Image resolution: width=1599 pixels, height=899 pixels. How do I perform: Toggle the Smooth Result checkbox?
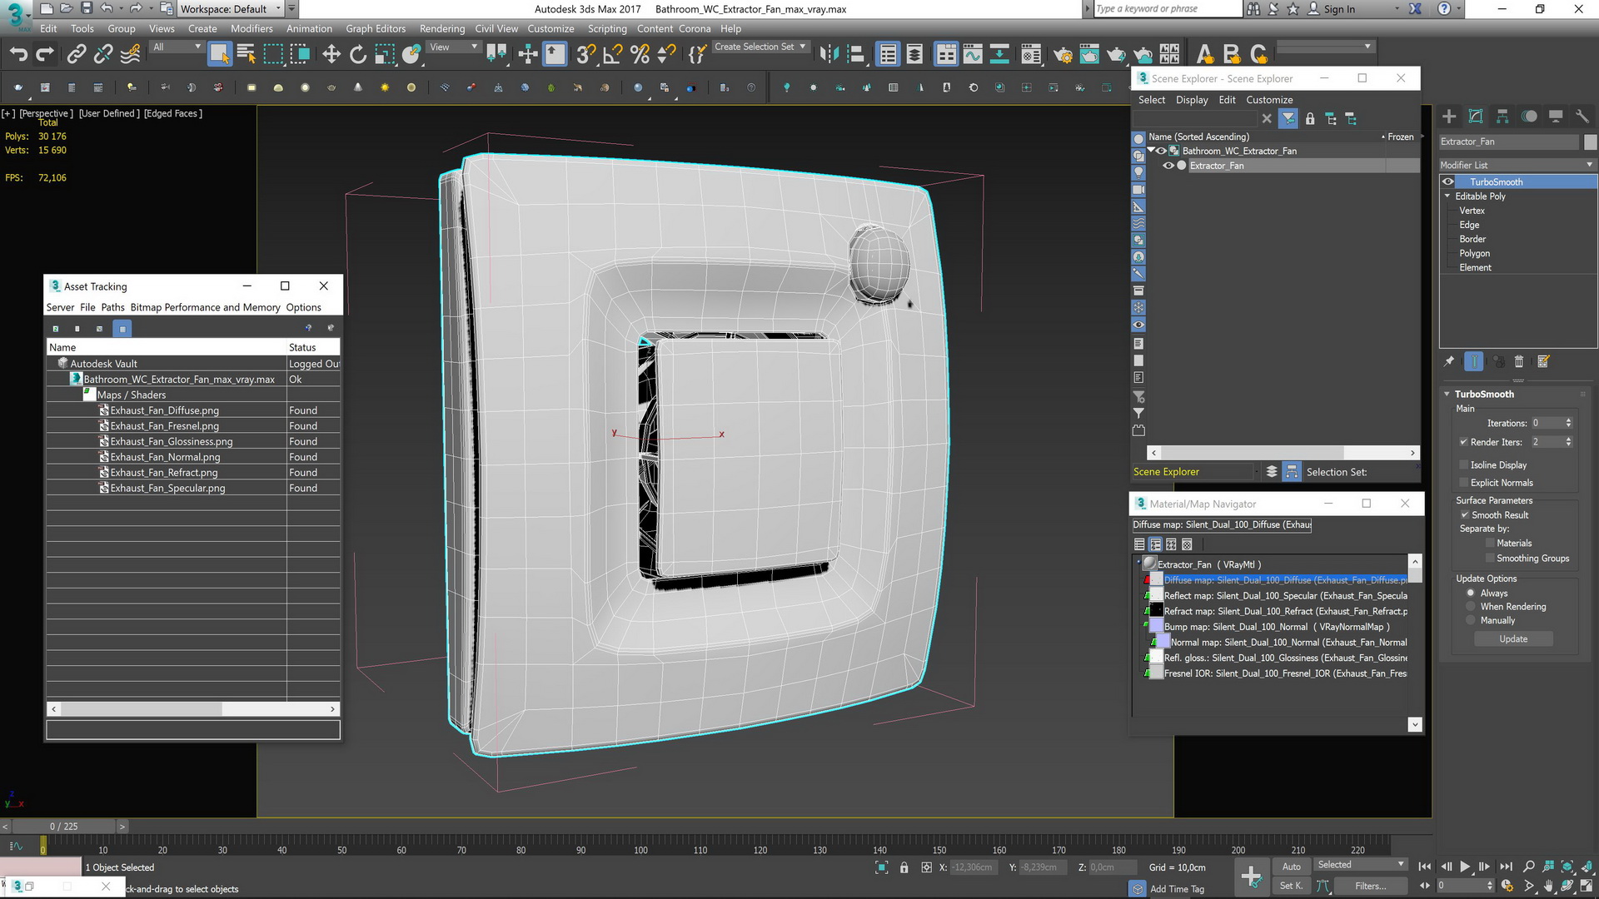pos(1464,515)
